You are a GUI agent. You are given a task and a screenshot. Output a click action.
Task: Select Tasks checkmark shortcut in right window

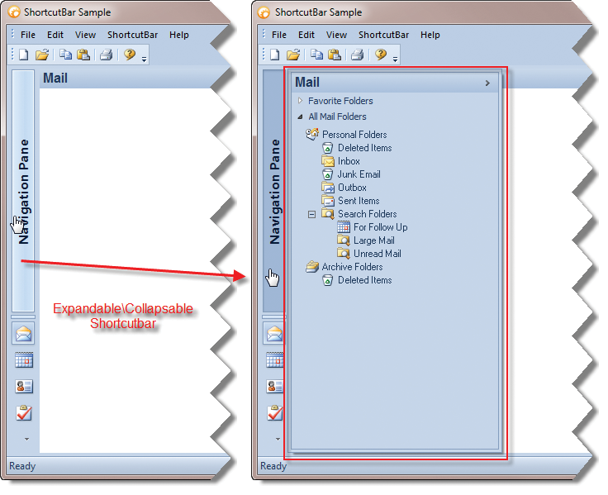[274, 412]
